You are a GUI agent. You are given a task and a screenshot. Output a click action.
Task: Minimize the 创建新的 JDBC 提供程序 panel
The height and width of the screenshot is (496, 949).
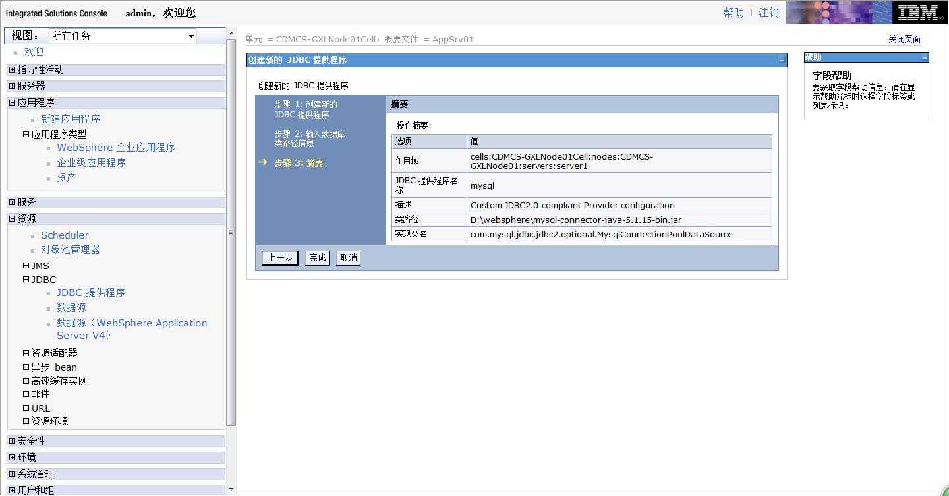coord(782,60)
